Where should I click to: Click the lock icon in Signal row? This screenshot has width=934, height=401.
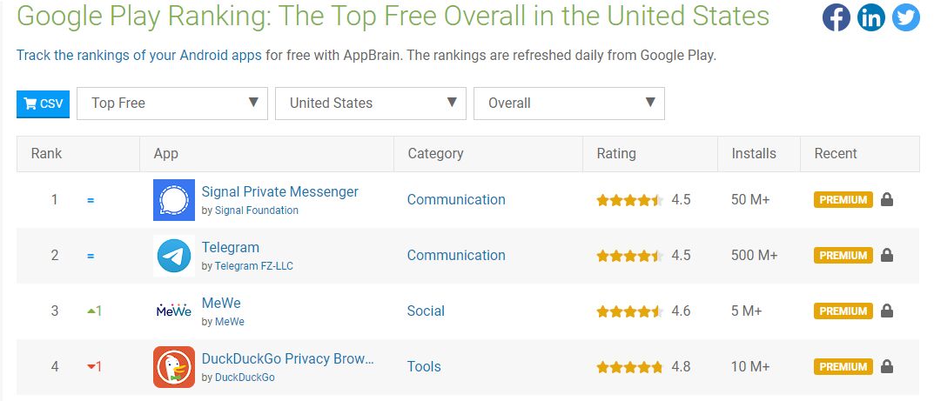pos(887,200)
